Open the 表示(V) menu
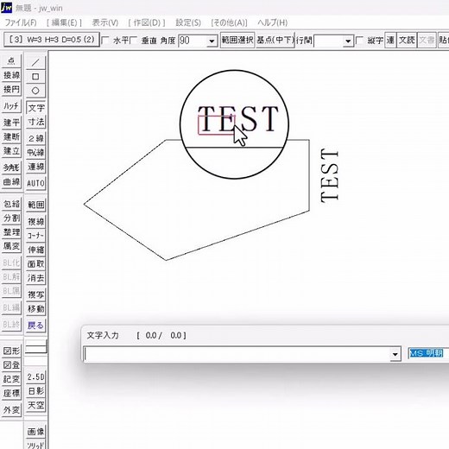Image resolution: width=449 pixels, height=449 pixels. pyautogui.click(x=105, y=22)
